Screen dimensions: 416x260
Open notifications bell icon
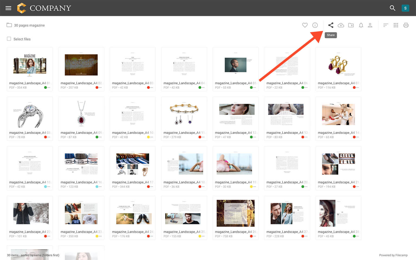[361, 25]
